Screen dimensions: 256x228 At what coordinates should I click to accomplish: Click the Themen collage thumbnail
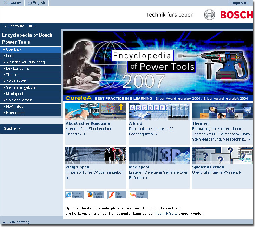pos(222,112)
